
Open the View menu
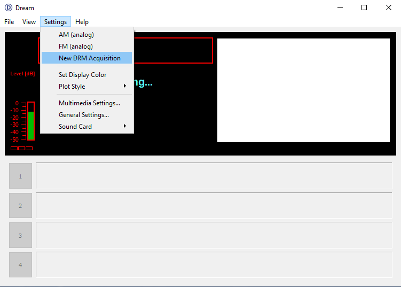29,22
